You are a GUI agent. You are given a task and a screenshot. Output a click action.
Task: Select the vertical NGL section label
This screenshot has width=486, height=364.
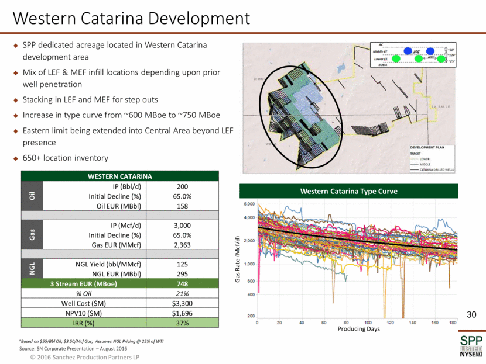[33, 268]
